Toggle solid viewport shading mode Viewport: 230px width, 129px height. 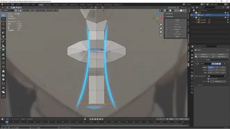click(x=181, y=10)
